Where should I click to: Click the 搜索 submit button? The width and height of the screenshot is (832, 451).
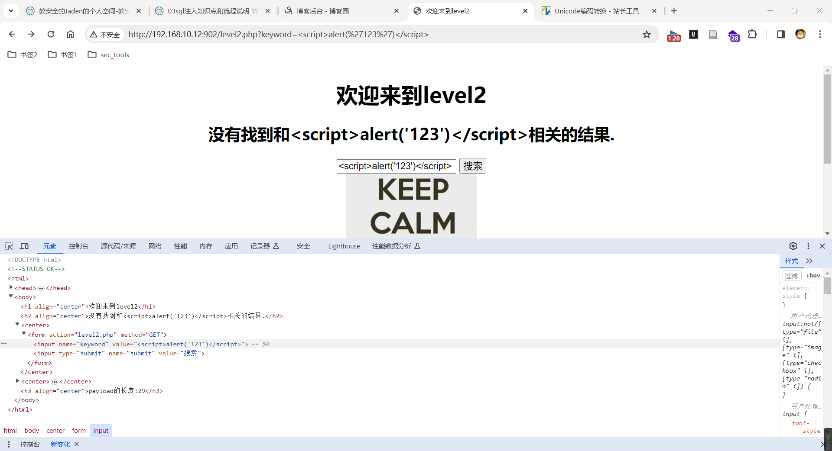(472, 166)
